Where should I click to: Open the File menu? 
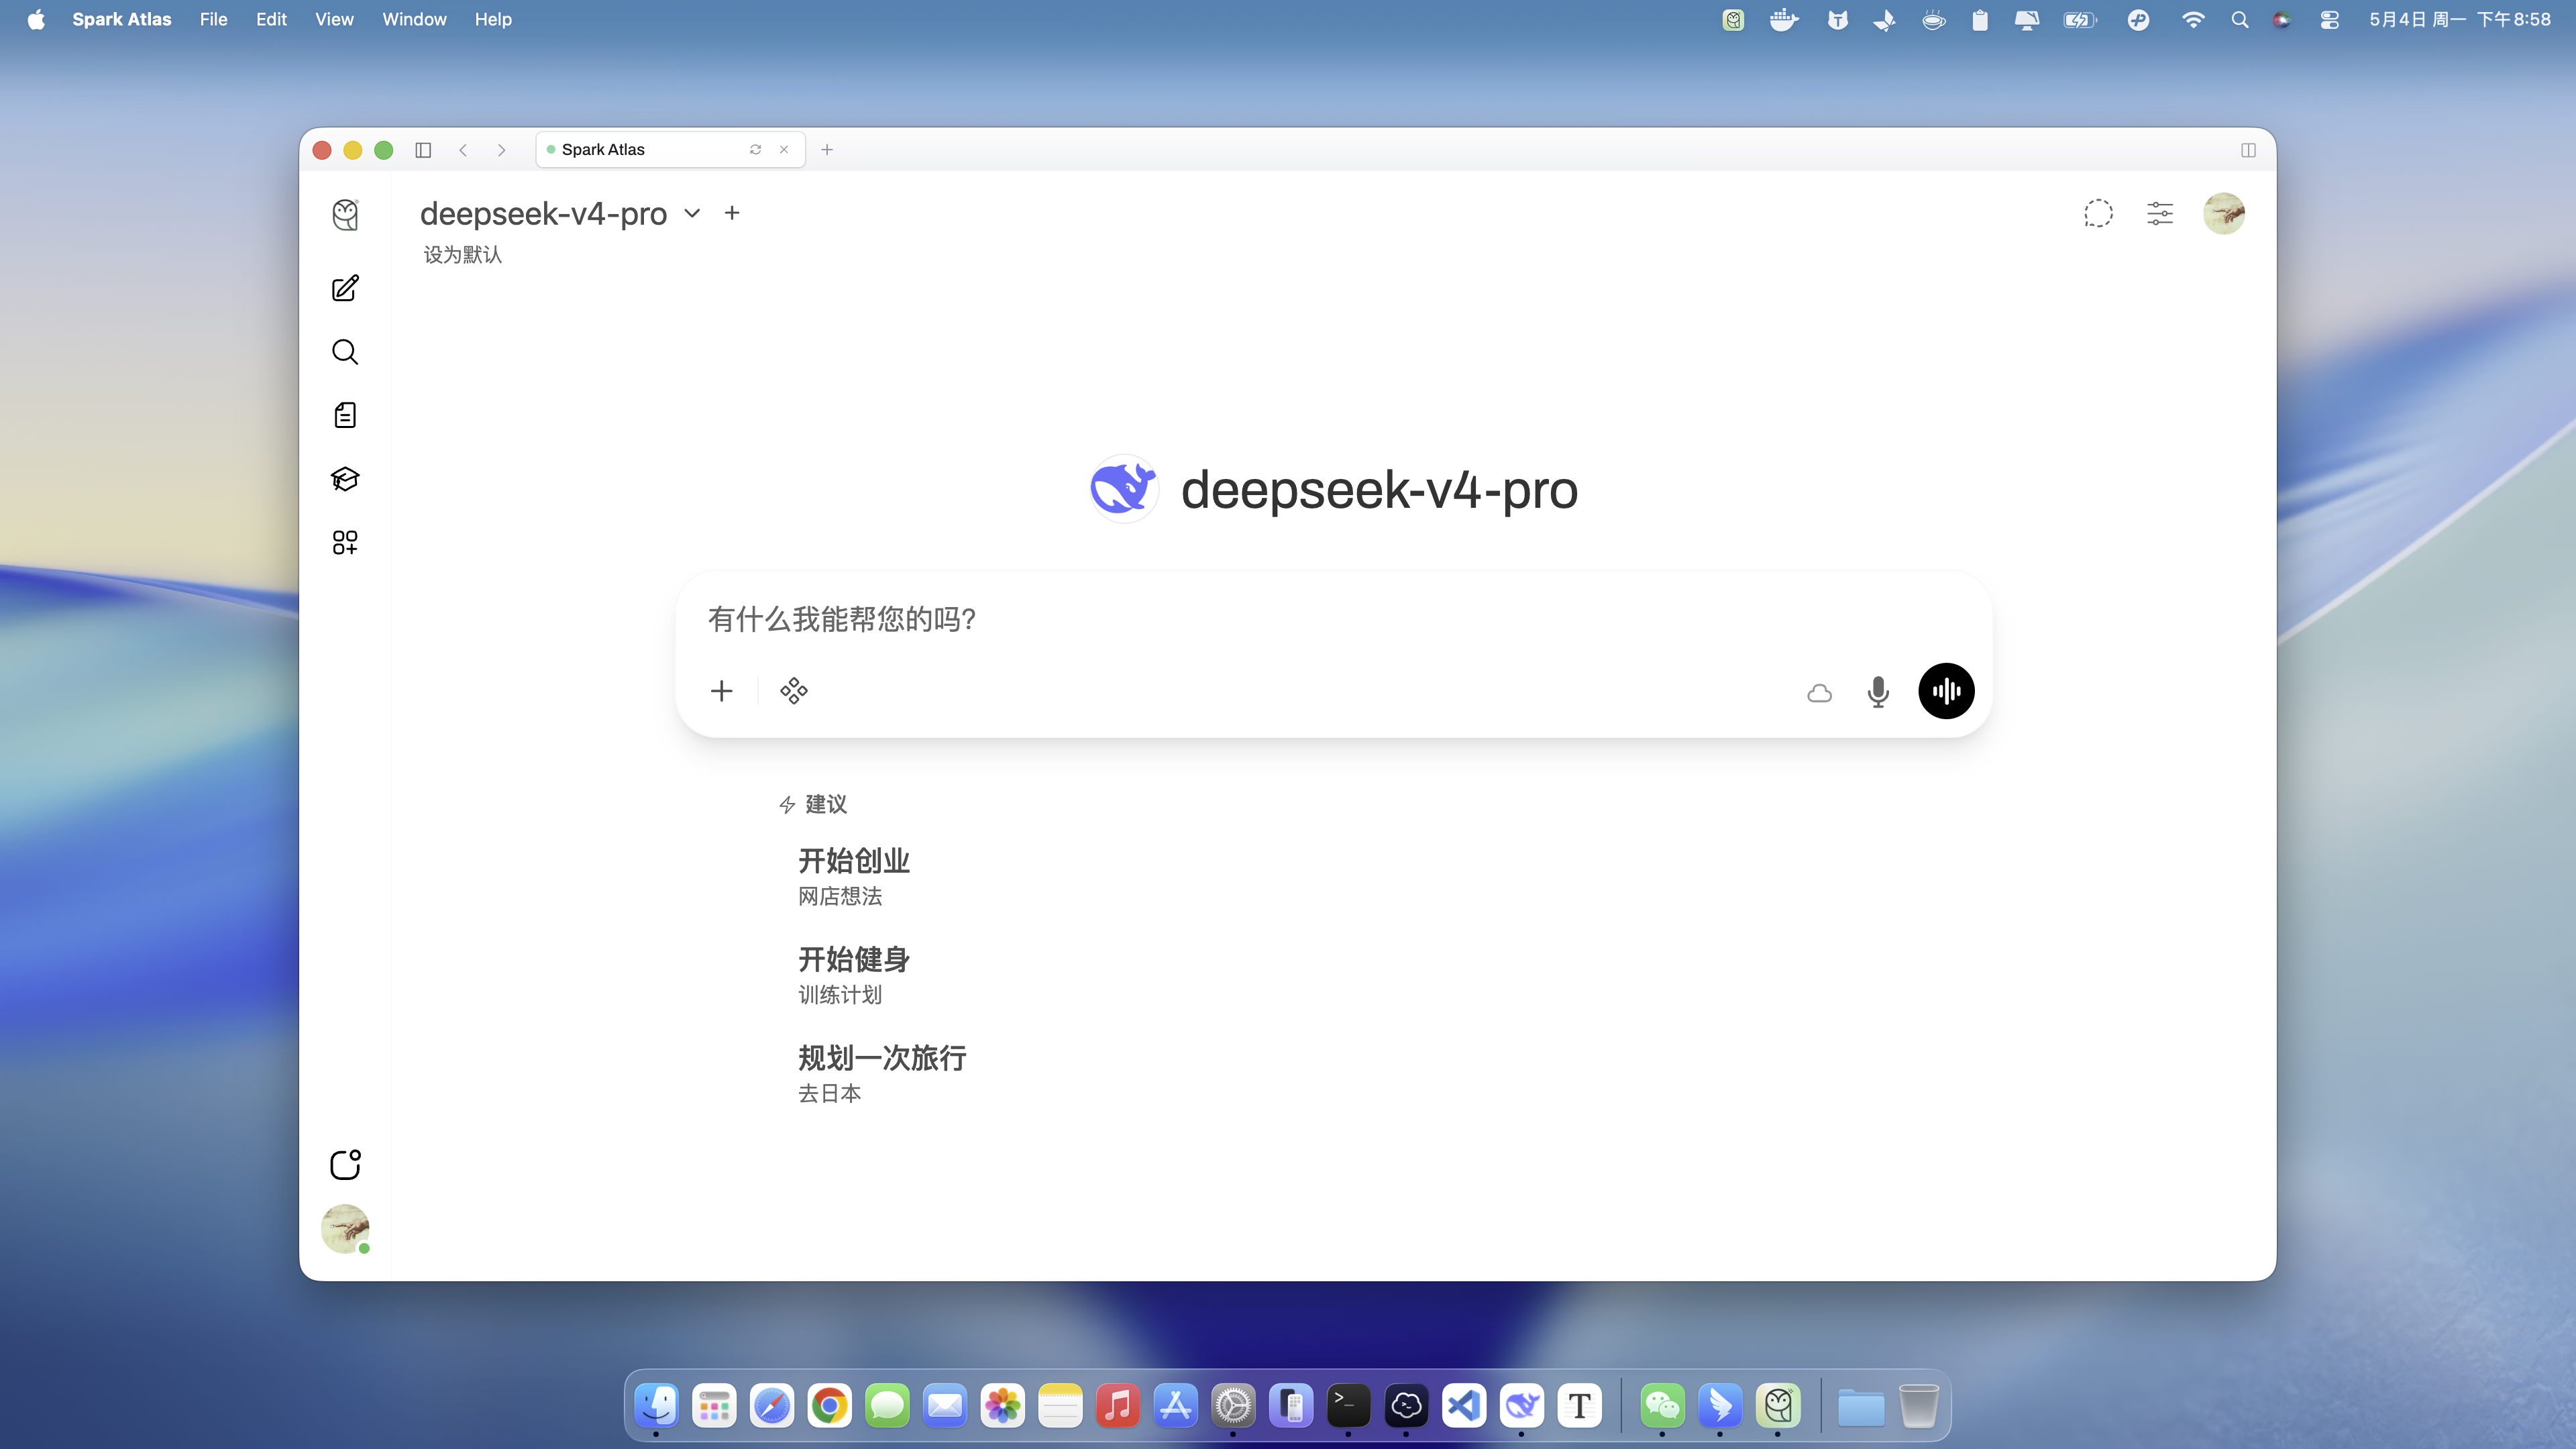click(x=213, y=19)
